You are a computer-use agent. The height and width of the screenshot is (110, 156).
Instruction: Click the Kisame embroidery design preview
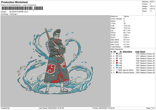click(55, 61)
